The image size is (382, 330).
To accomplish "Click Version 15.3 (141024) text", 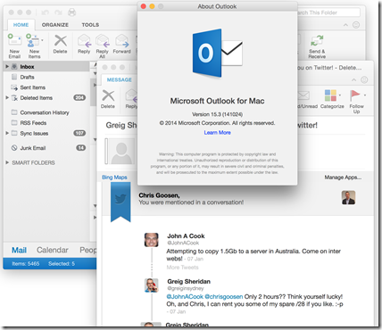I will tap(217, 114).
